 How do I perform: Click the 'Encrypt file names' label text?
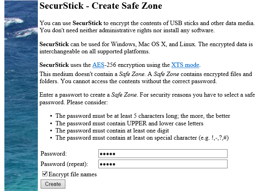73,174
